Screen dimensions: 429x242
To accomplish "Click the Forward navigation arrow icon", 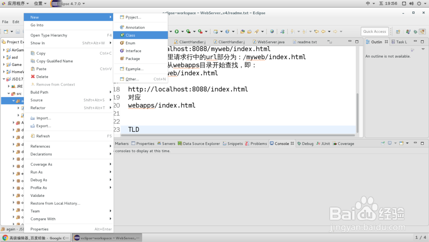I will pos(335,31).
